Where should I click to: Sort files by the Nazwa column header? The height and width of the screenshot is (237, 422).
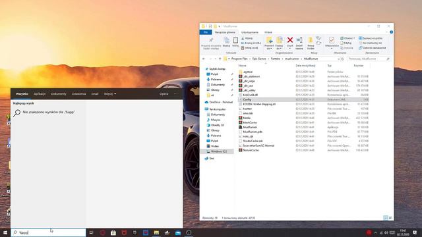pyautogui.click(x=242, y=66)
